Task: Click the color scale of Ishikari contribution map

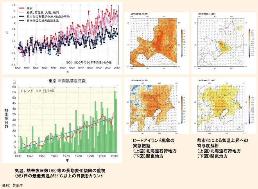Action: 251,43
